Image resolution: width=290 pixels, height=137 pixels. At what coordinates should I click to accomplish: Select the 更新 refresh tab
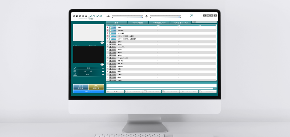(116, 23)
